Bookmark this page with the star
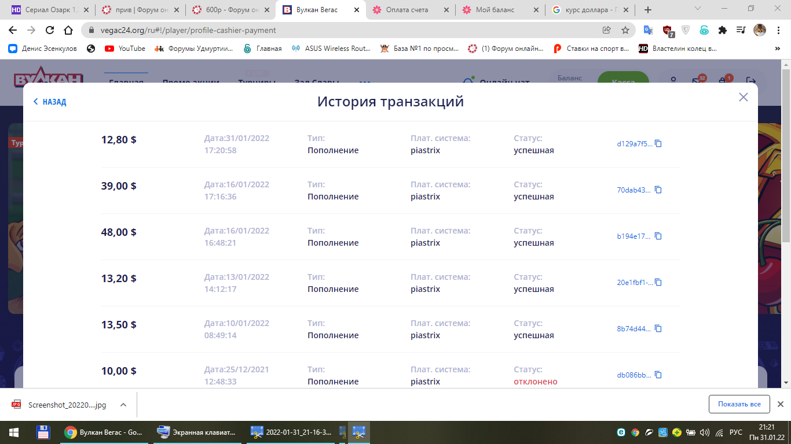The width and height of the screenshot is (791, 444). pyautogui.click(x=625, y=30)
